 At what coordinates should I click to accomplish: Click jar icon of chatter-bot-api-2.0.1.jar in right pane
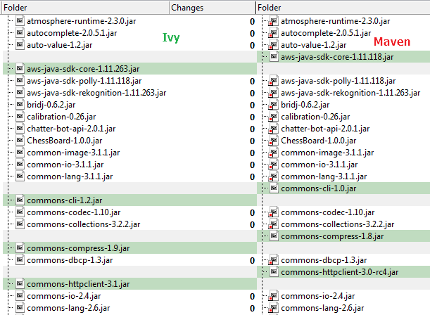(x=273, y=129)
